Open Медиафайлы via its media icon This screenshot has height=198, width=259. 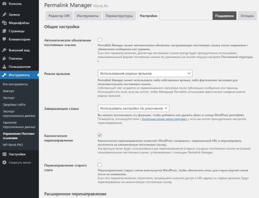[4, 23]
